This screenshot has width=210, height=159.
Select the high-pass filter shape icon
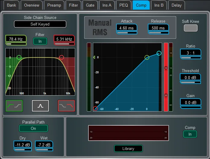pos(14,106)
